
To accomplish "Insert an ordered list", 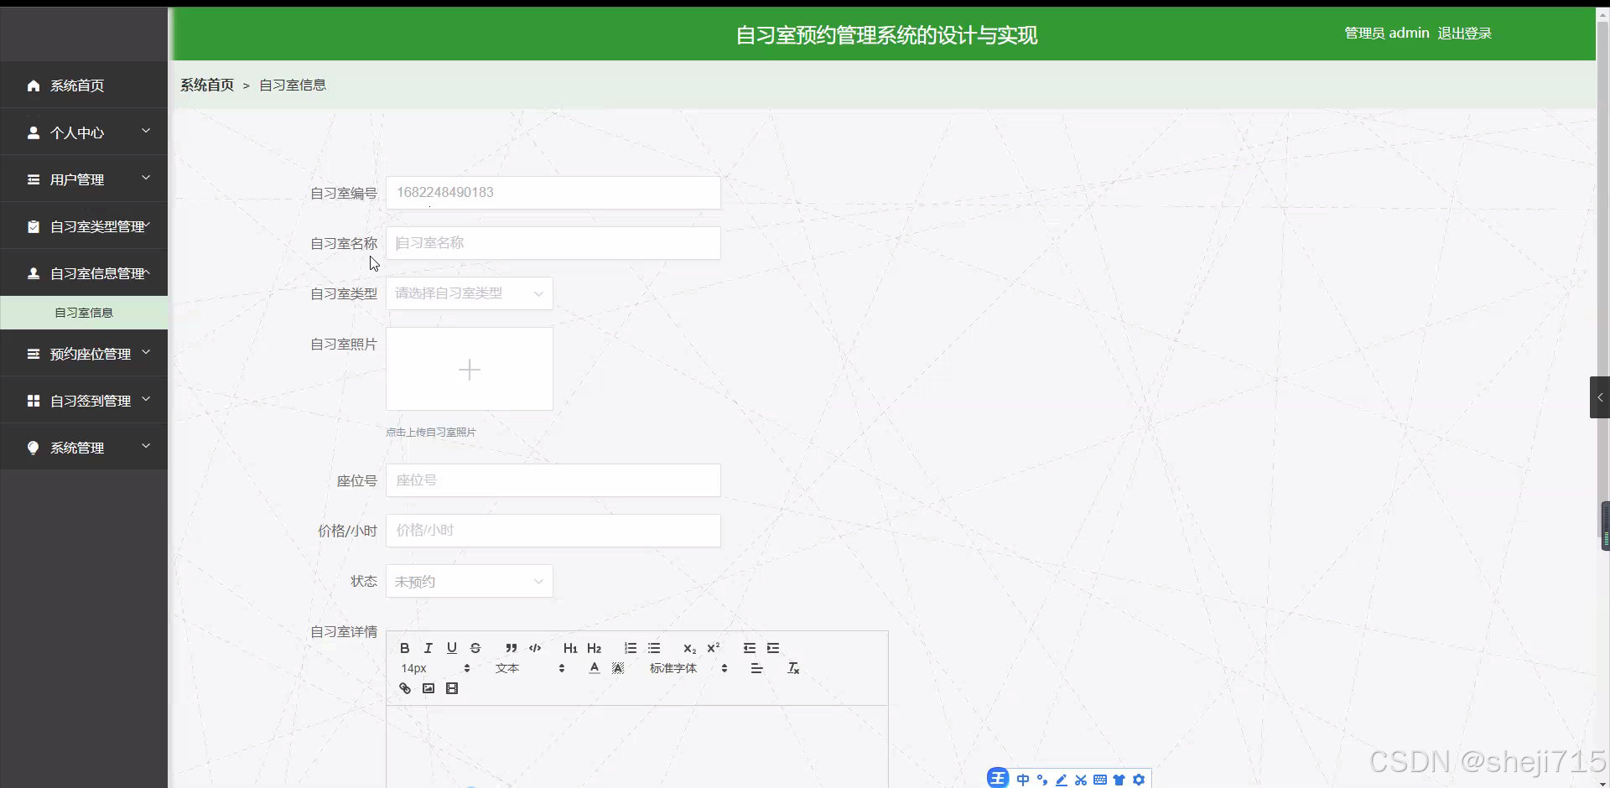I will point(630,647).
